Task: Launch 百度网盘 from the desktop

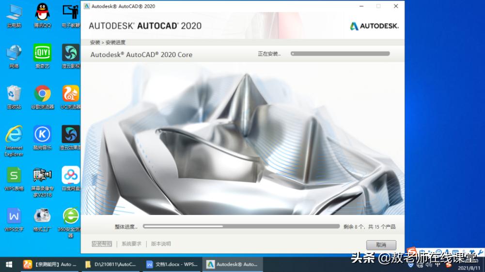Action: pos(71,179)
